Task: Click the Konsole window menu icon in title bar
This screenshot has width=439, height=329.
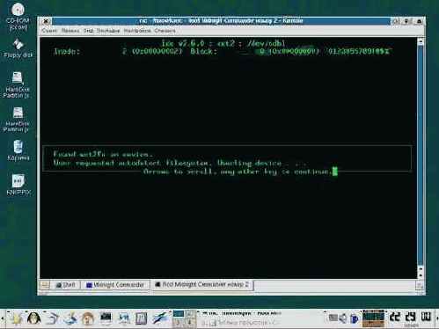Action: [46, 21]
